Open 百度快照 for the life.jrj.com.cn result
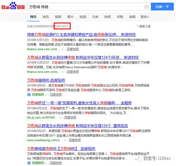 (70, 118)
